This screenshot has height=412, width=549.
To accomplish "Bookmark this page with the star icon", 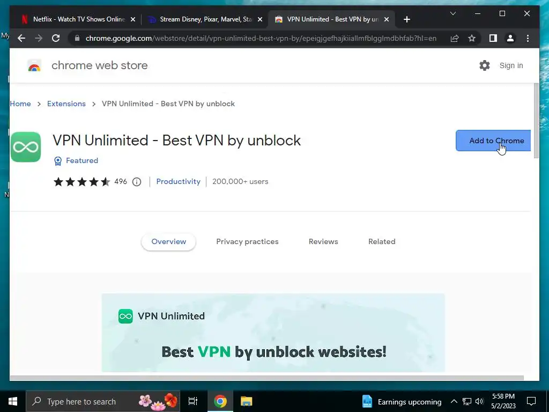I will (472, 38).
